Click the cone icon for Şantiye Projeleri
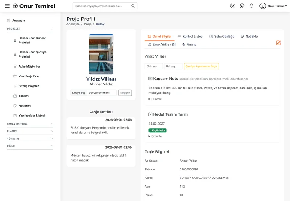290x201 pixels. (x=15, y=54)
